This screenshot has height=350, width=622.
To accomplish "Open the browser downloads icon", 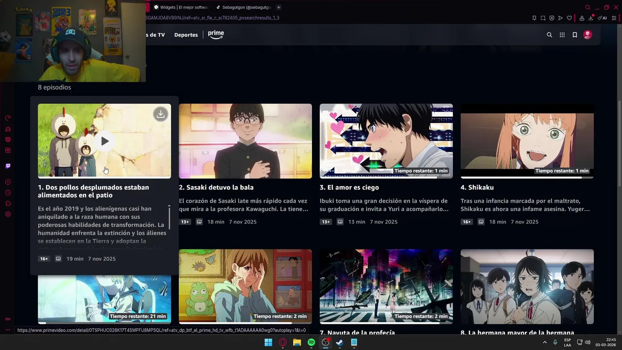I will click(x=591, y=18).
